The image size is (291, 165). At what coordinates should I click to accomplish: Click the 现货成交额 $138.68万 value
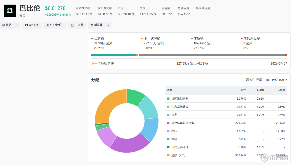[105, 14]
